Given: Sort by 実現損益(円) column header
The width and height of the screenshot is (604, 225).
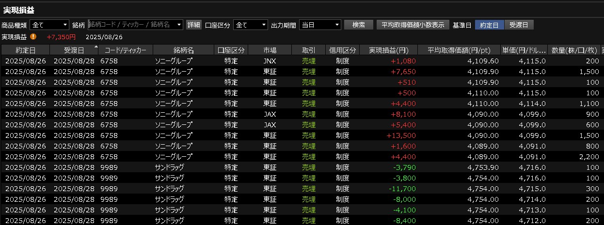Looking at the screenshot, I should pos(389,50).
